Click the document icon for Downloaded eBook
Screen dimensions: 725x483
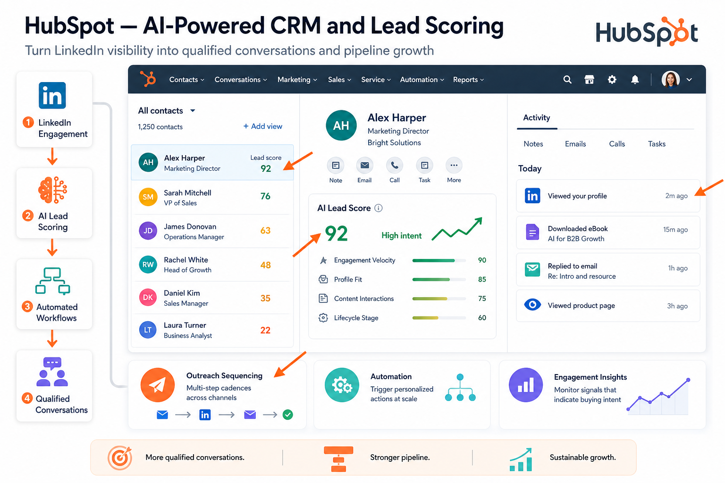pos(532,232)
